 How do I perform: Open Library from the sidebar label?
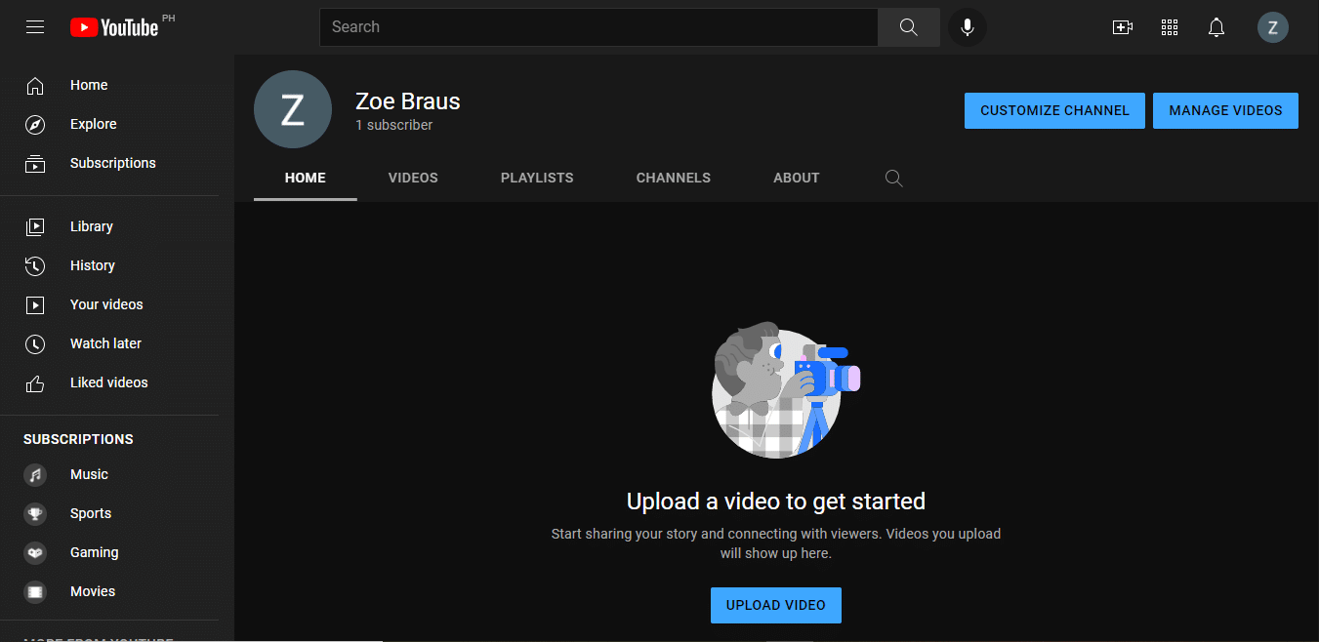click(92, 226)
